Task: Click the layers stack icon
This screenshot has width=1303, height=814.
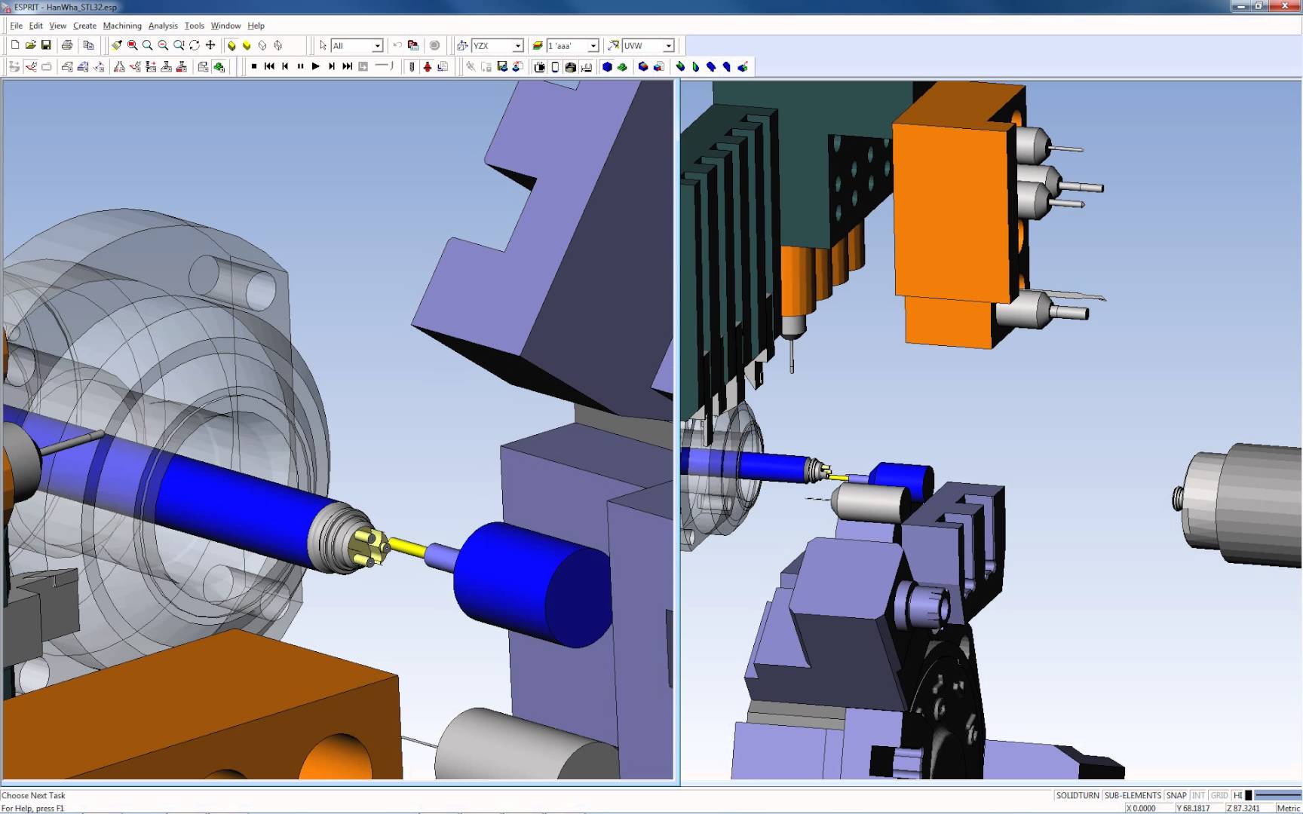Action: tap(538, 45)
